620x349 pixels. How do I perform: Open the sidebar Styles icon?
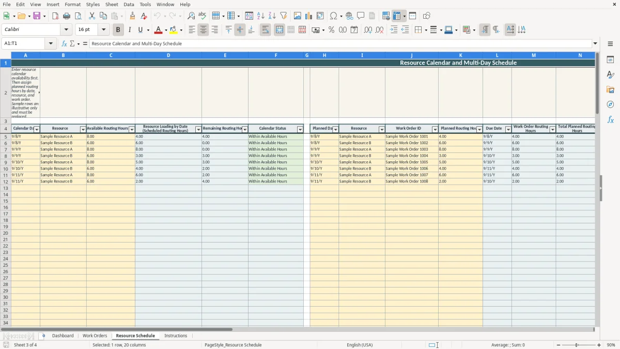(610, 75)
